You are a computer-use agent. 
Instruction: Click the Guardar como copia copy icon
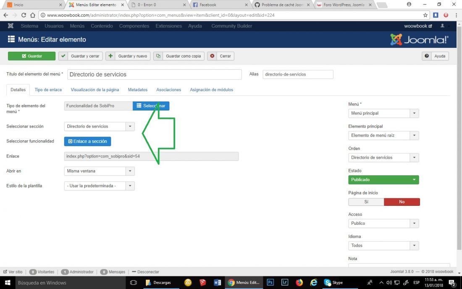(158, 56)
